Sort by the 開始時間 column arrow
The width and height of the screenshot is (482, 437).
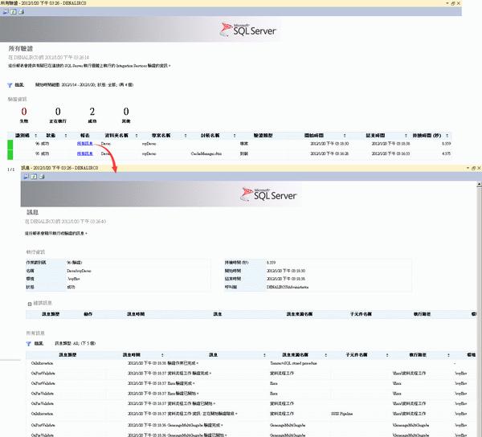tap(345, 136)
